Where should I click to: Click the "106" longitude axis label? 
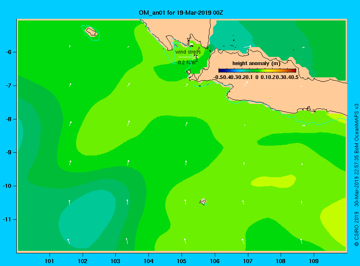coord(215,261)
